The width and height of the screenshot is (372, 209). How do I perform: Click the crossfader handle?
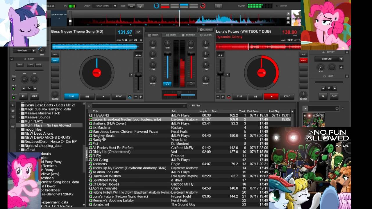pos(179,94)
